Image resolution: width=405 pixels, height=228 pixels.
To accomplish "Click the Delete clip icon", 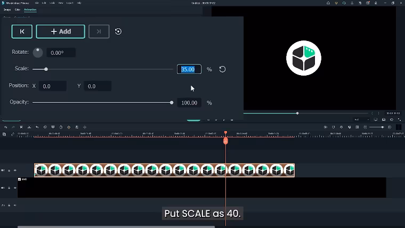I will point(21,127).
